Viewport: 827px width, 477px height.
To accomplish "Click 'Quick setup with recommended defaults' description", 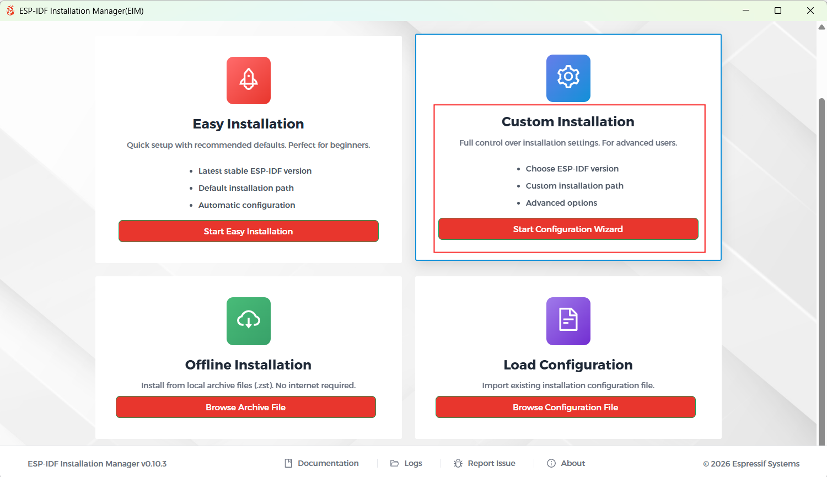I will [249, 145].
